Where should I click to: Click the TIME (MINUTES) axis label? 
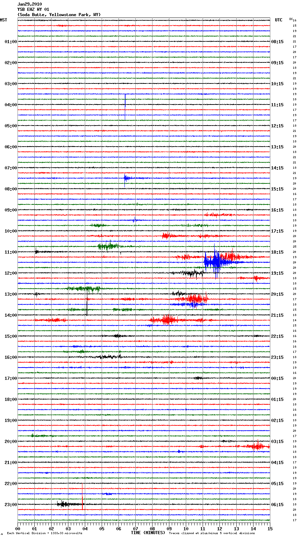(x=148, y=533)
